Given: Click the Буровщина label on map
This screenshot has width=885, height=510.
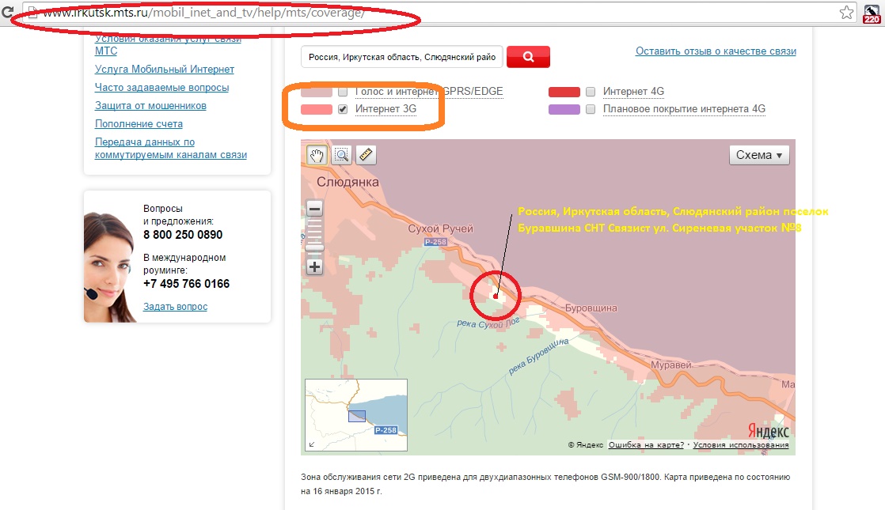Looking at the screenshot, I should [x=591, y=308].
